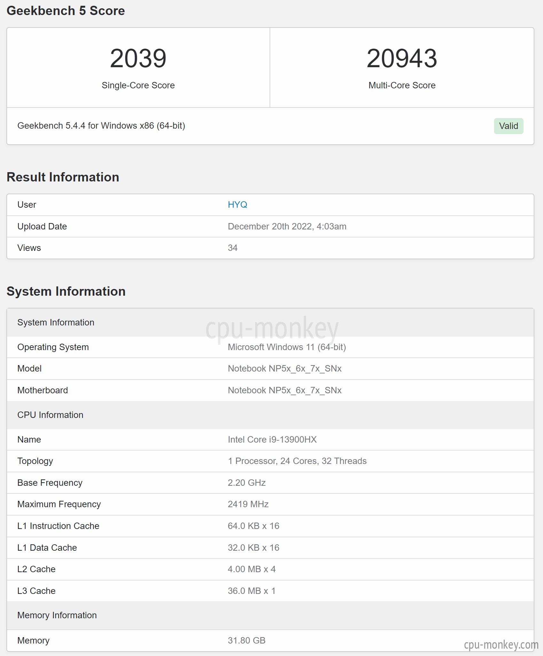Click the Topology value with 24 Cores
The image size is (543, 656).
tap(297, 461)
